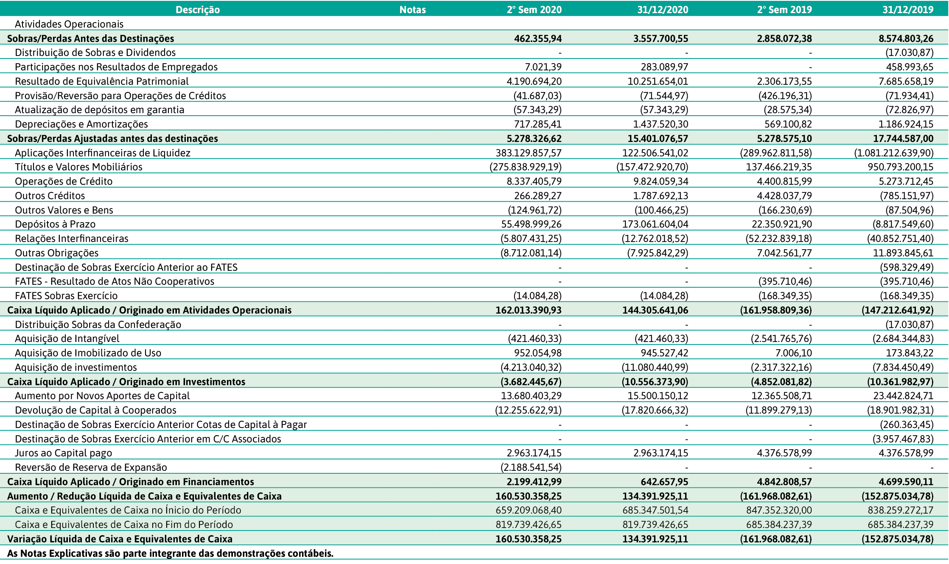Select Sobras/Perdas Antes das Destinações row
This screenshot has width=949, height=564.
pyautogui.click(x=90, y=39)
